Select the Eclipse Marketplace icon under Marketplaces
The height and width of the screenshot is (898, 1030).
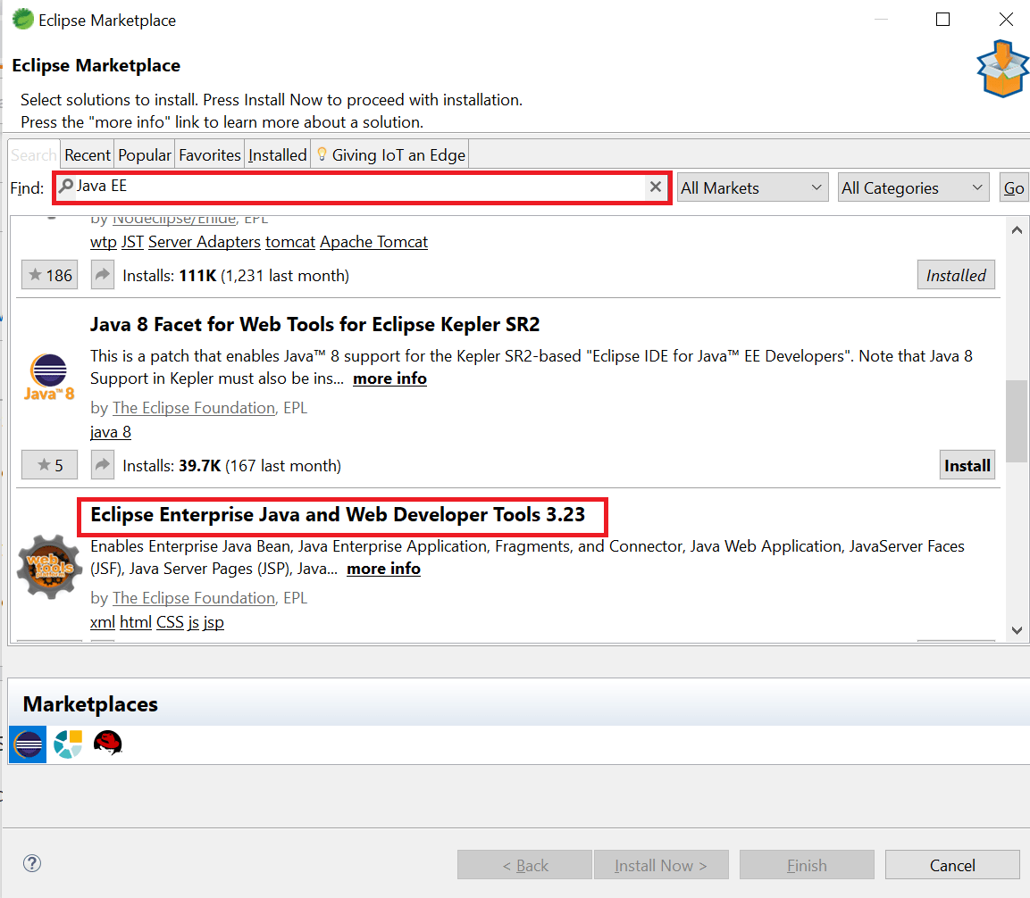coord(28,744)
